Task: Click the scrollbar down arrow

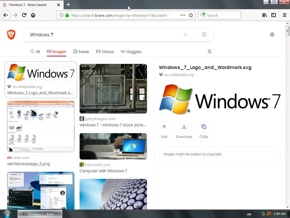Action: click(x=287, y=207)
